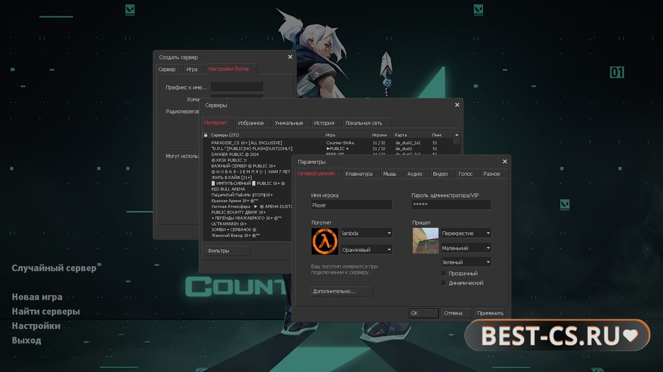Click the Префикс к имени input field
The image size is (663, 372).
pyautogui.click(x=237, y=87)
